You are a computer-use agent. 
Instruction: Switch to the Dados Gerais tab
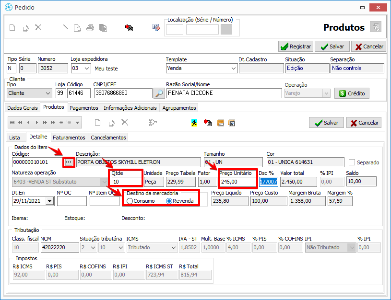pyautogui.click(x=23, y=108)
